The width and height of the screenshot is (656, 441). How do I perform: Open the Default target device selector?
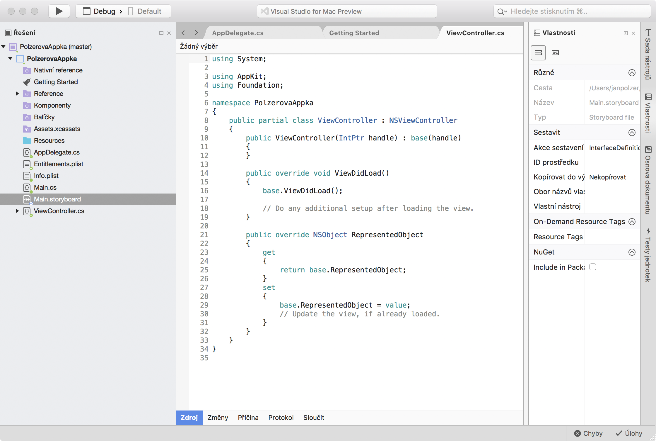[145, 11]
